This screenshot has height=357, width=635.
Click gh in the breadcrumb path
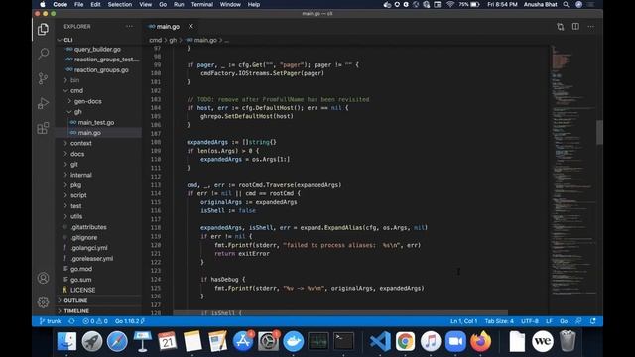pyautogui.click(x=173, y=40)
